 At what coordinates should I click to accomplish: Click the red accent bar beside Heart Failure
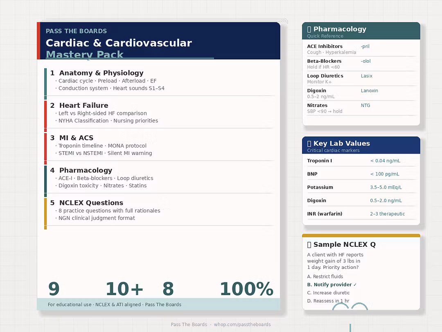[45, 116]
